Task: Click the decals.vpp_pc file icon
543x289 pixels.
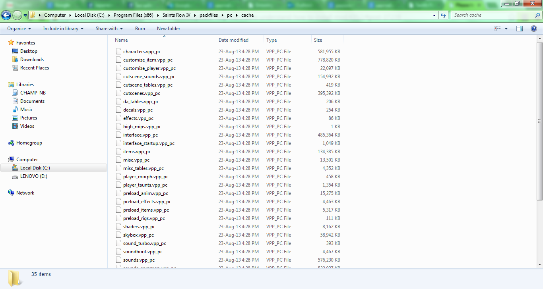Action: coord(118,110)
